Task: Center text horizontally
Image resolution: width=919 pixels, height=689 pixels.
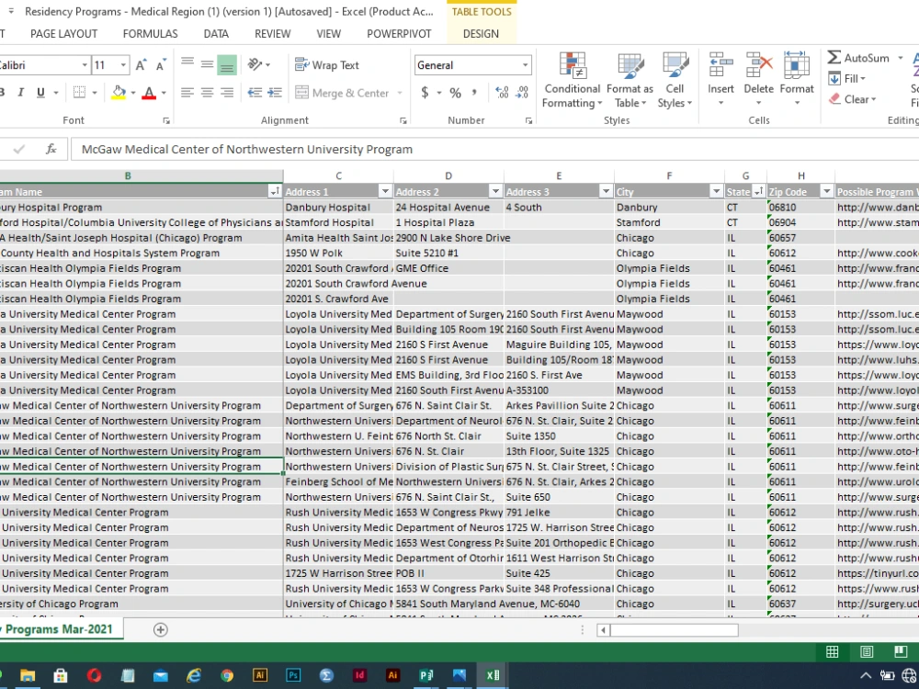Action: (x=207, y=93)
